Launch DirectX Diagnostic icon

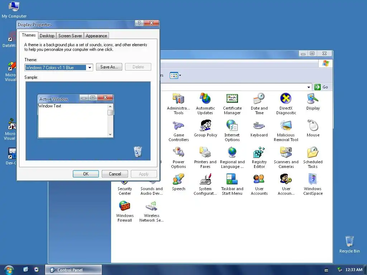[286, 103]
